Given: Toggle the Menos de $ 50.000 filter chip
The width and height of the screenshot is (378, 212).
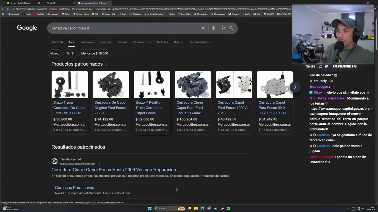Looking at the screenshot, I should tap(94, 53).
